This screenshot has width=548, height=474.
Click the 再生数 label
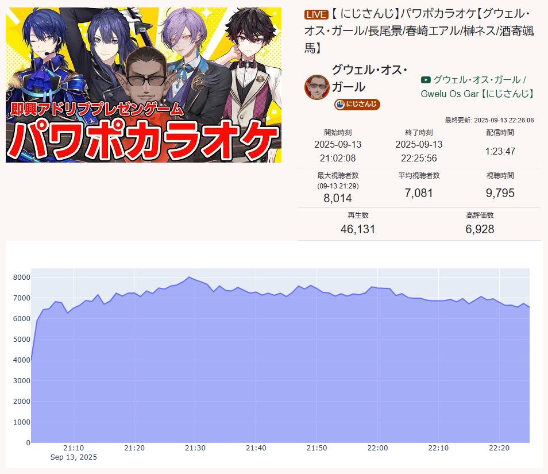[358, 215]
